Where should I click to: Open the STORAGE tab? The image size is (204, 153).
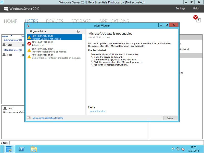tap(81, 21)
